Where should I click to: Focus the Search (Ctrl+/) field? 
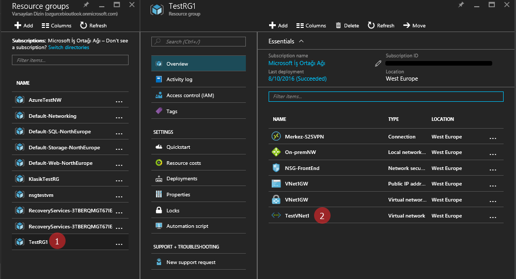[198, 41]
